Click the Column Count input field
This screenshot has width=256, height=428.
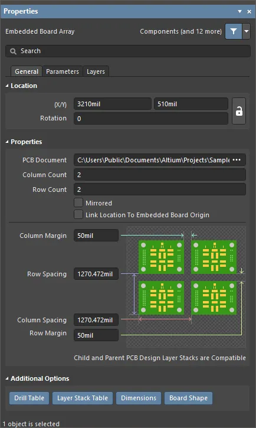tap(160, 175)
